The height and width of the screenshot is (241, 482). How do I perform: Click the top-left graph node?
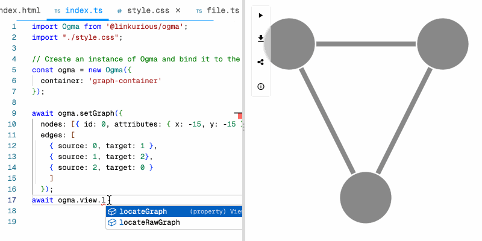[291, 43]
